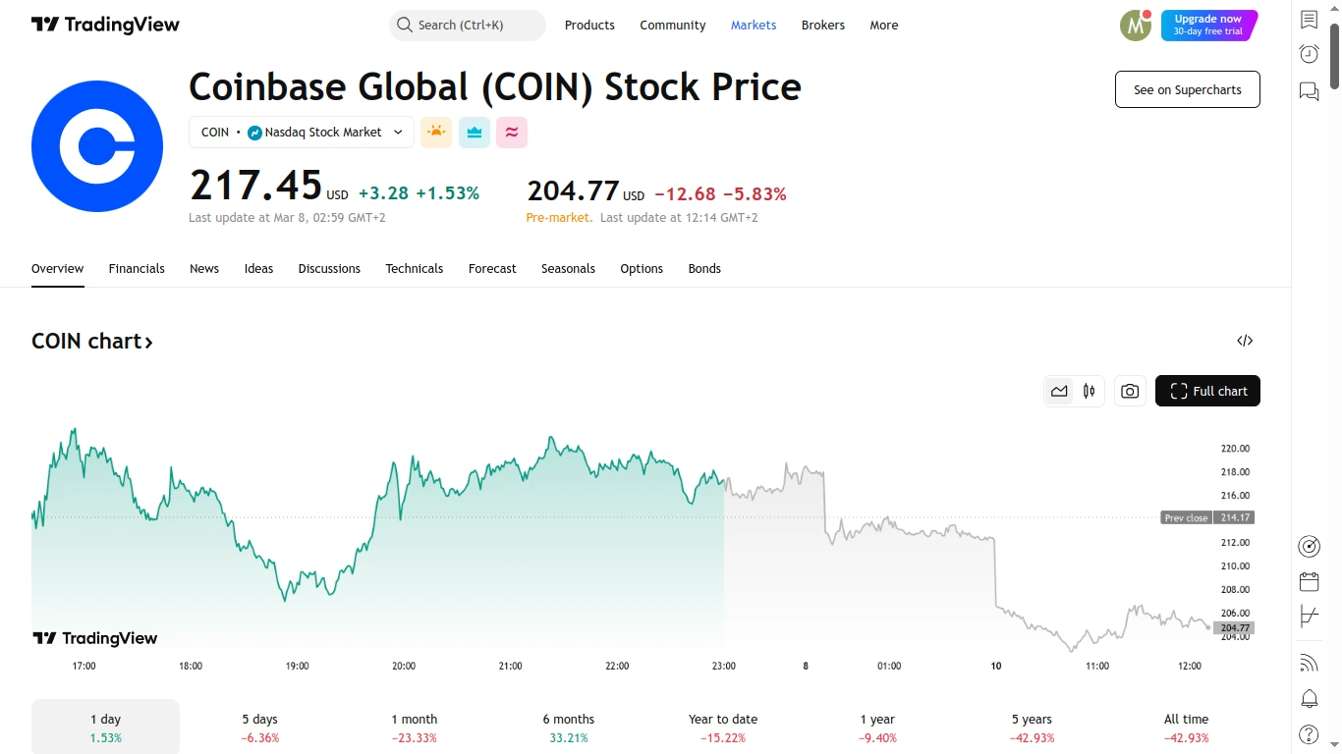Screen dimensions: 1342x754
Task: Open the watchlist panel icon
Action: (1309, 20)
